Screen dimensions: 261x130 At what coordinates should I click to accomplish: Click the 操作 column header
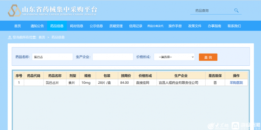coord(236,76)
